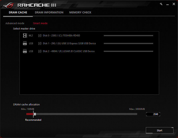Image resolution: width=178 pixels, height=138 pixels.
Task: Open the wrench settings icon
Action: pos(161,4)
